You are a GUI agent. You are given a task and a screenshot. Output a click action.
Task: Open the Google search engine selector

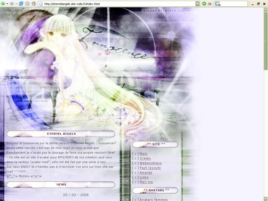click(218, 4)
